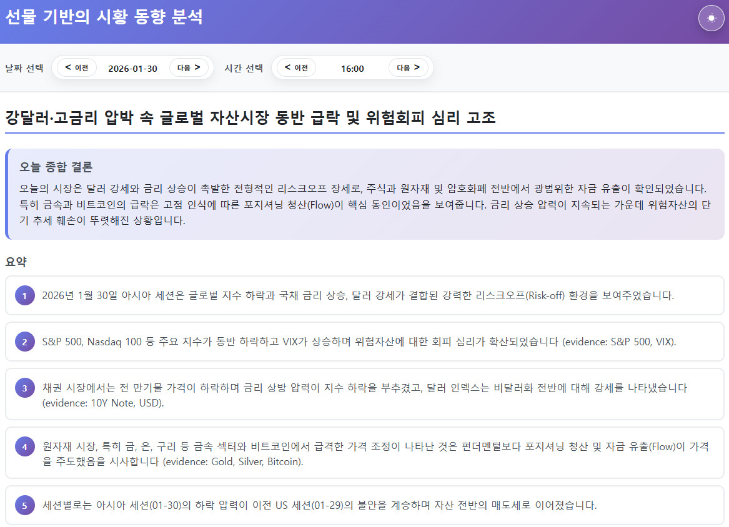Toggle the light/dark theme sun icon
This screenshot has width=729, height=527.
(x=711, y=18)
